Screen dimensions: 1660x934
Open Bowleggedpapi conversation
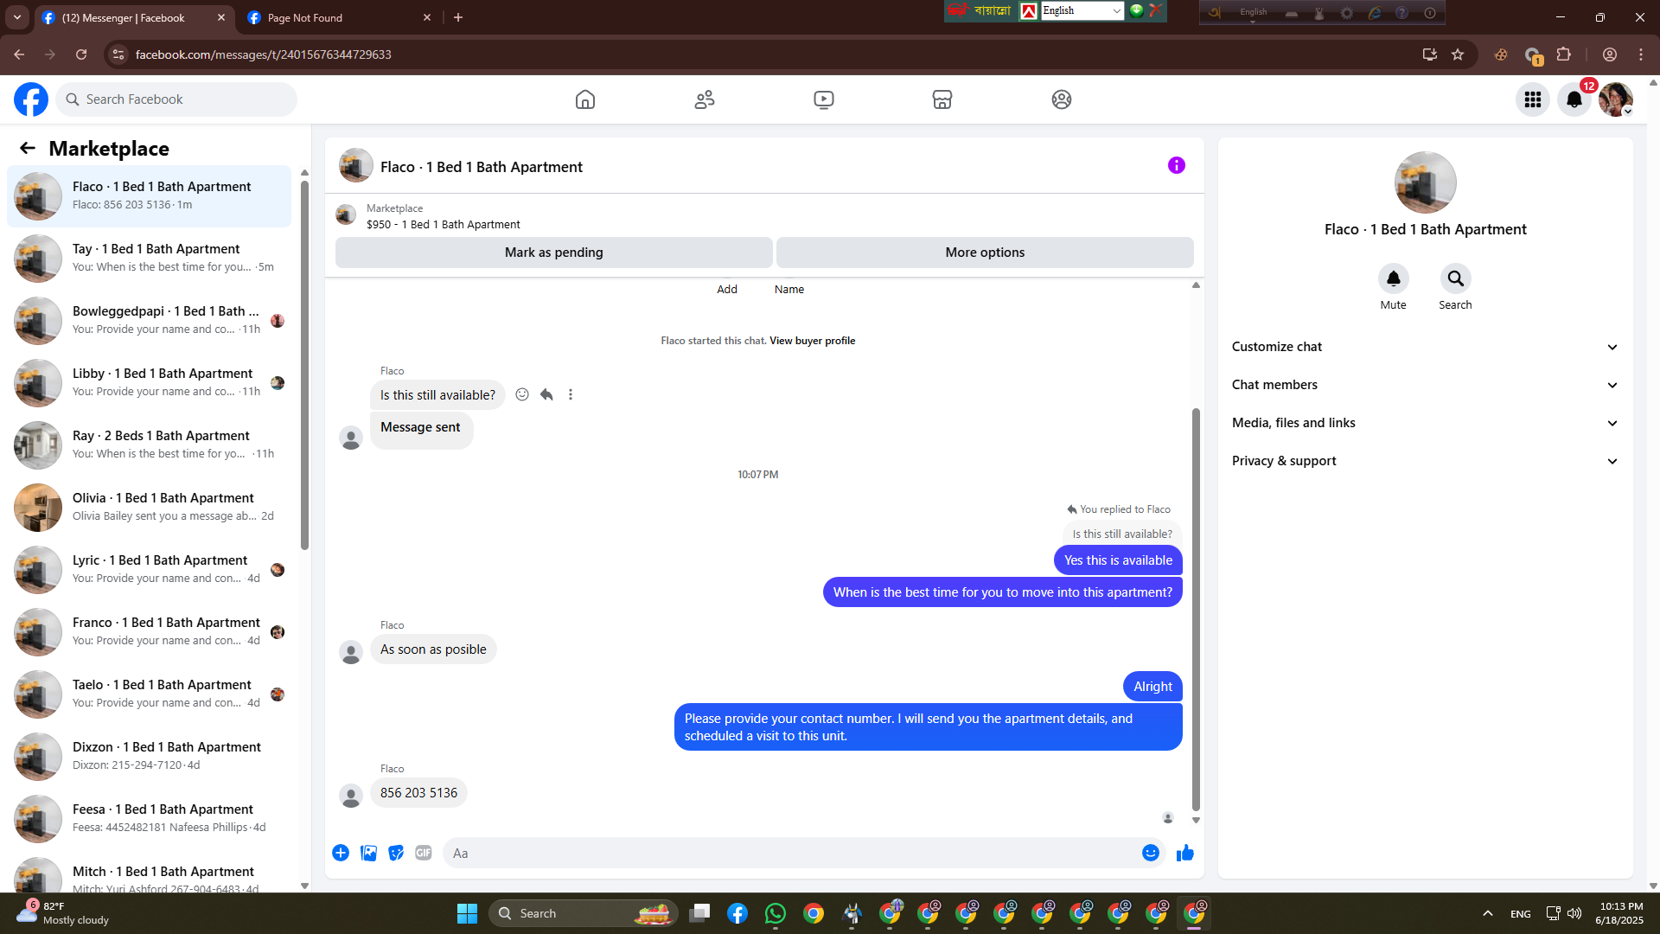150,320
